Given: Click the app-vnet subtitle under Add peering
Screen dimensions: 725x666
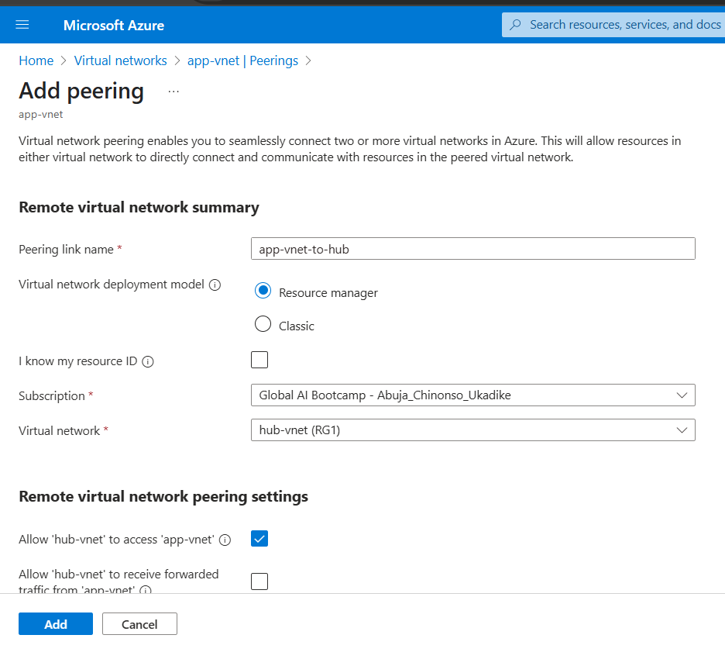Looking at the screenshot, I should coord(41,114).
